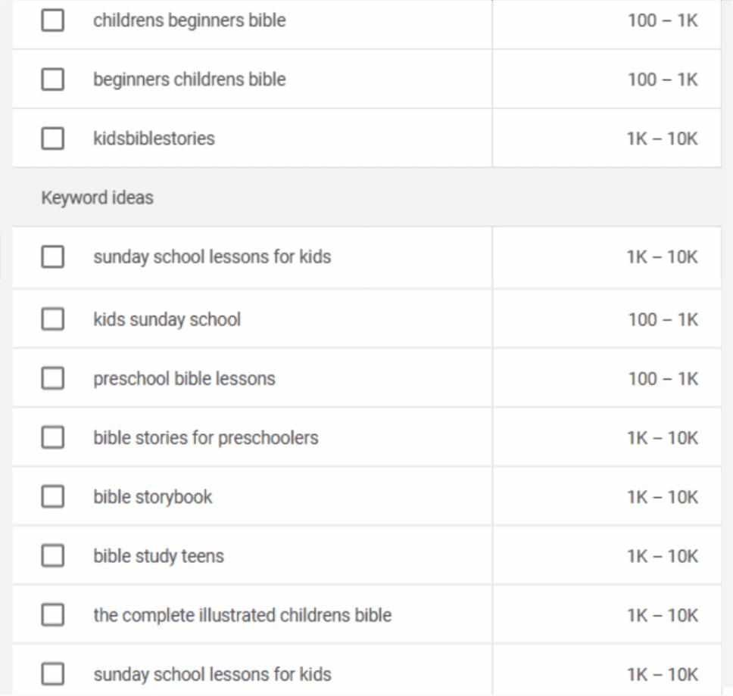Select the "preschool bible lessons" keyword text

coord(184,378)
